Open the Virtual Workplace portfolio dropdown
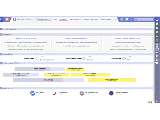The height and width of the screenshot is (120, 160). 44,19
